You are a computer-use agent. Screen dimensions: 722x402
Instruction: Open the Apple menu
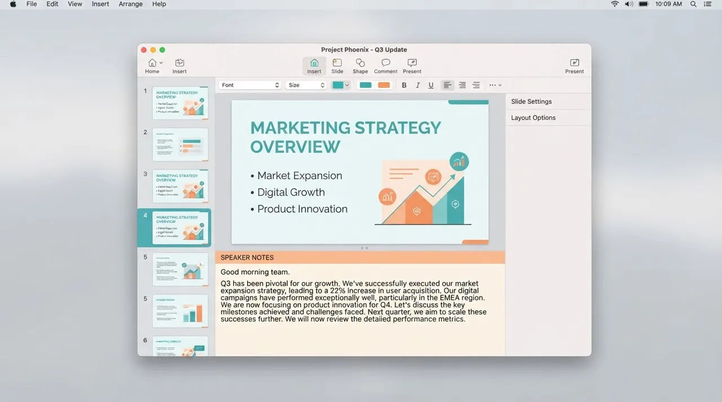[14, 4]
